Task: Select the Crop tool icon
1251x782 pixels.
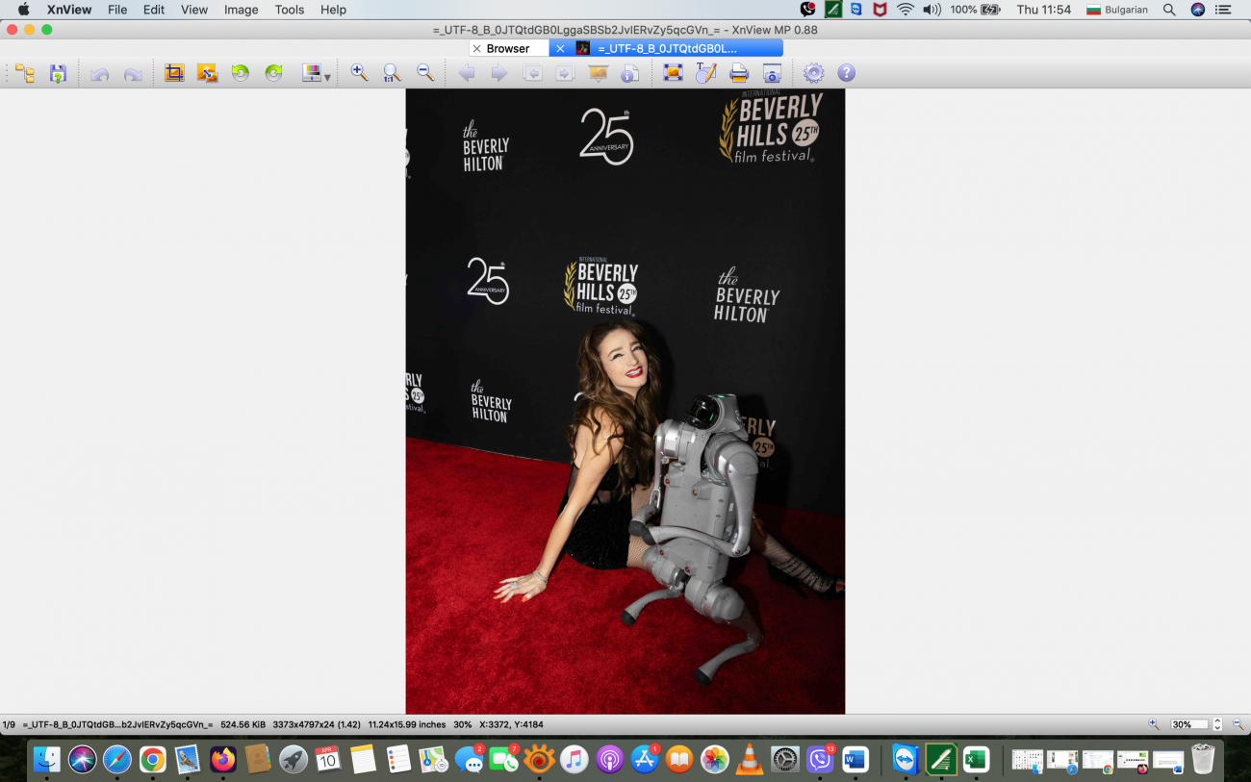Action: click(174, 73)
